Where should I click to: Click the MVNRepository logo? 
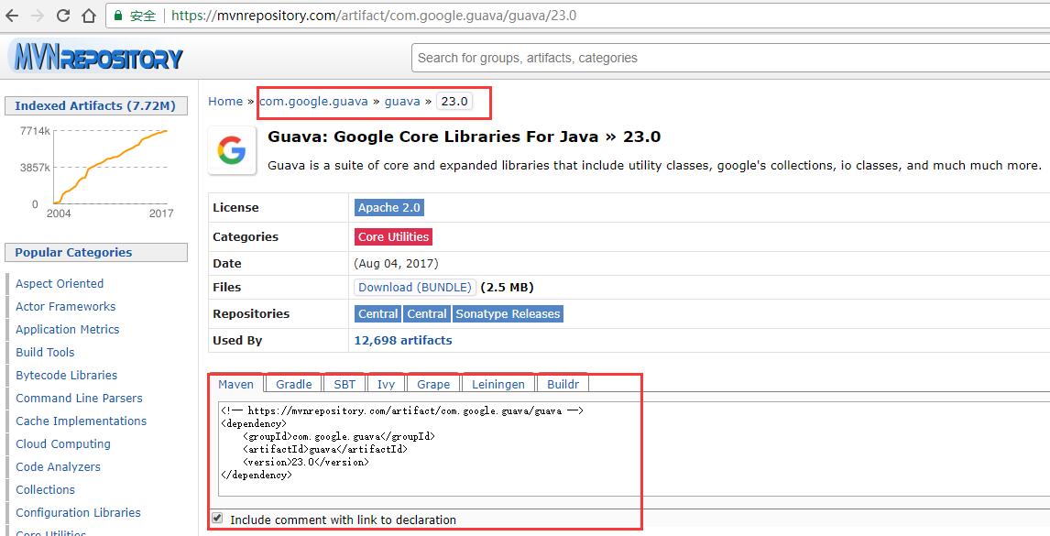point(98,57)
